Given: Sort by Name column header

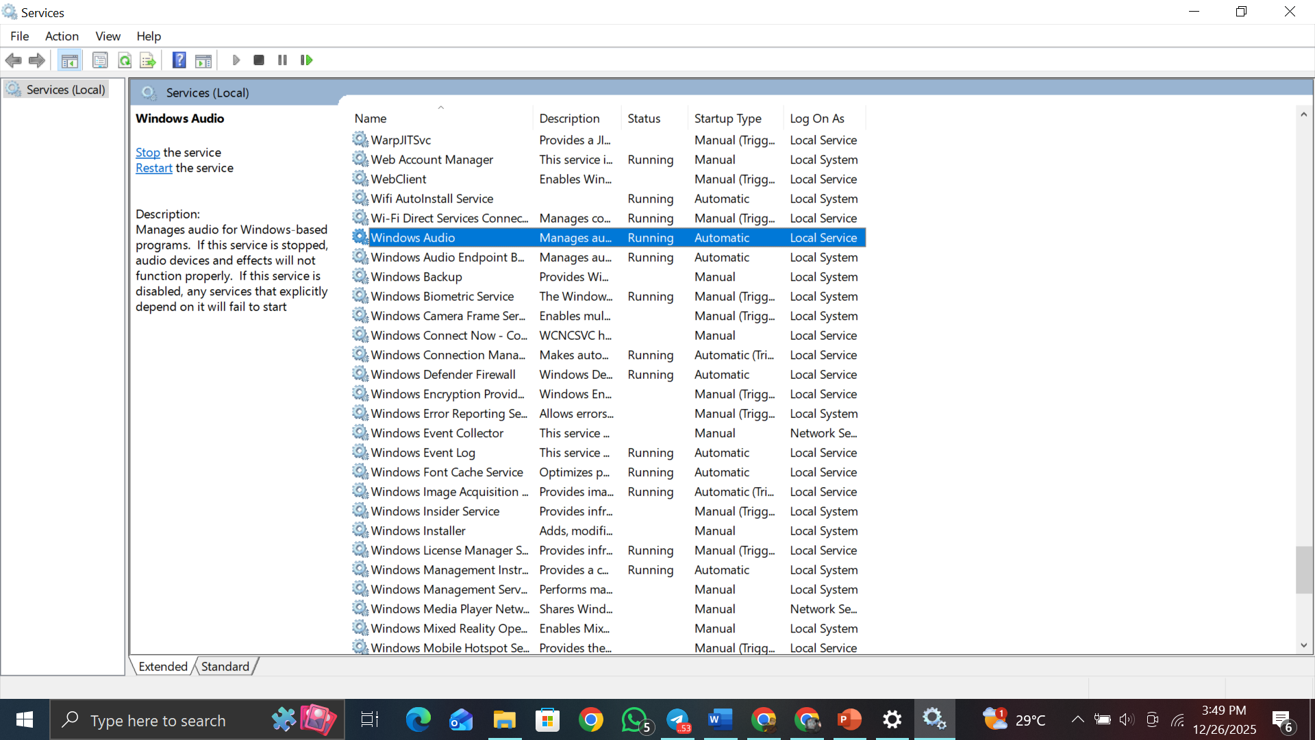Looking at the screenshot, I should 442,119.
